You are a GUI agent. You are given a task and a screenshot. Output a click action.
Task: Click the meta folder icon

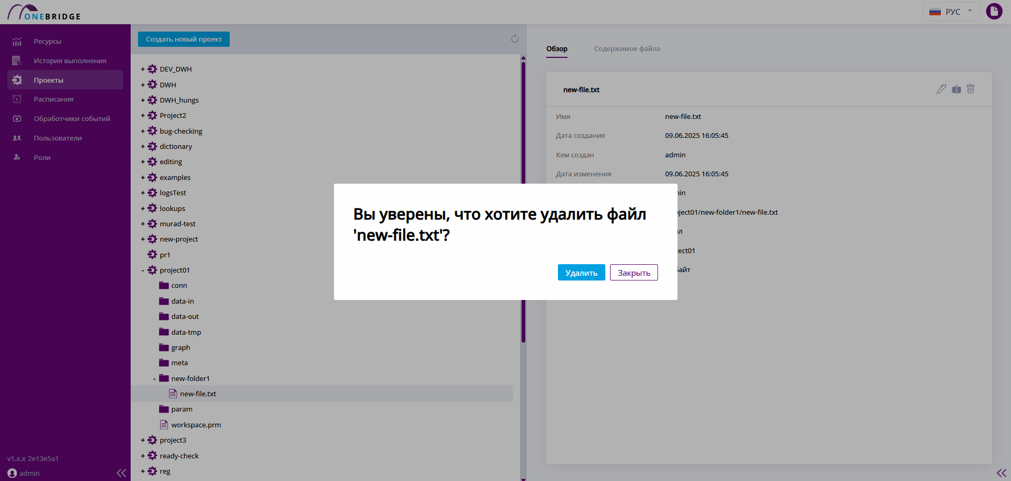[164, 363]
